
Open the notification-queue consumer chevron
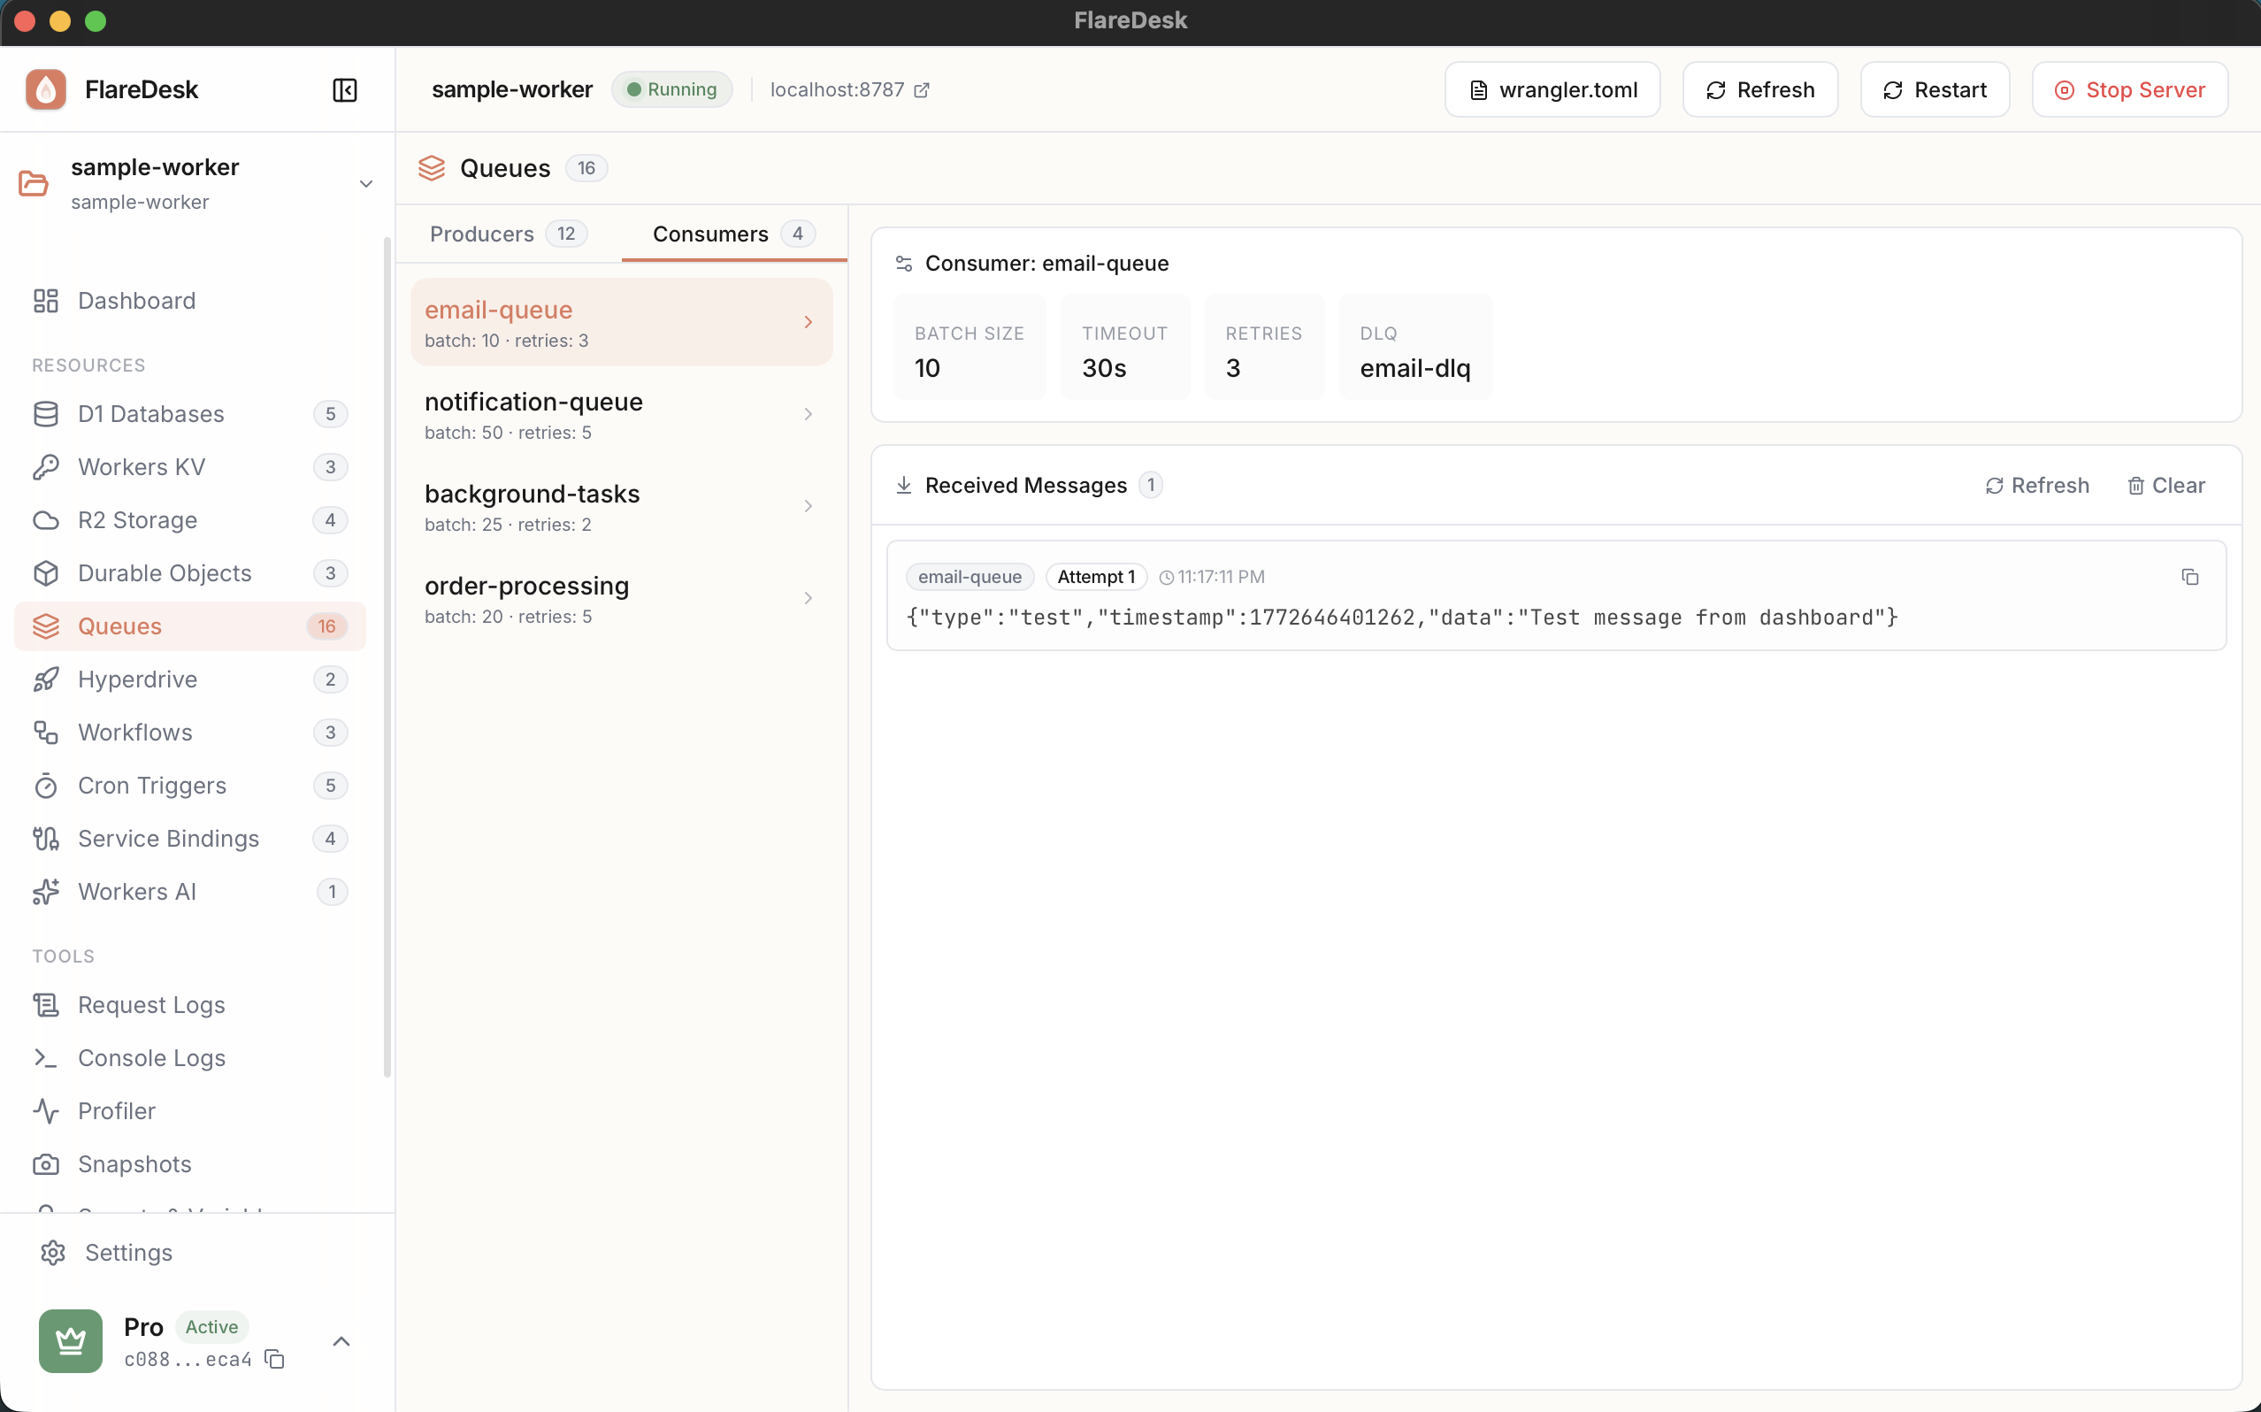(x=808, y=414)
